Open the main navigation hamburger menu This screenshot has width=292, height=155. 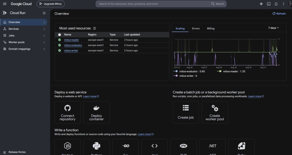[x=5, y=4]
